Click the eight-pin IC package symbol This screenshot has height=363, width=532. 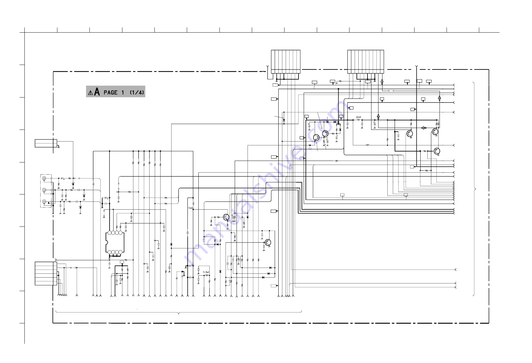pyautogui.click(x=115, y=243)
